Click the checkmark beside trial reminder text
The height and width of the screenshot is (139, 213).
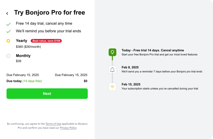coord(9,31)
